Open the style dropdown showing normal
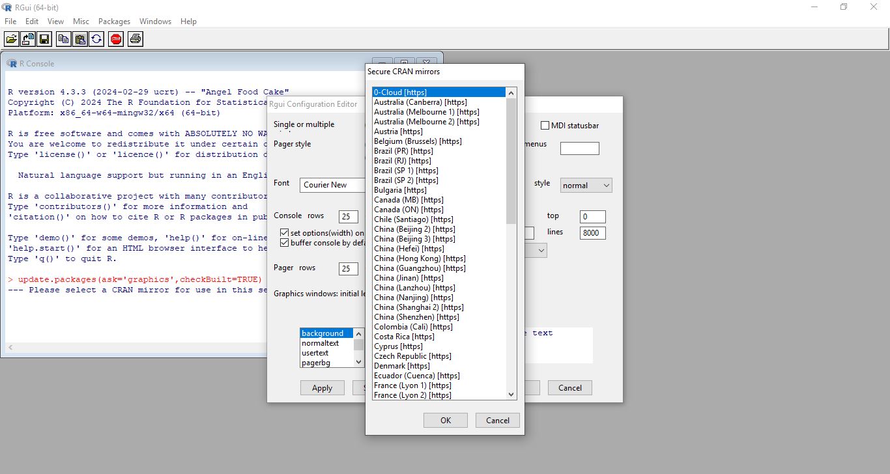Viewport: 890px width, 474px height. point(586,186)
